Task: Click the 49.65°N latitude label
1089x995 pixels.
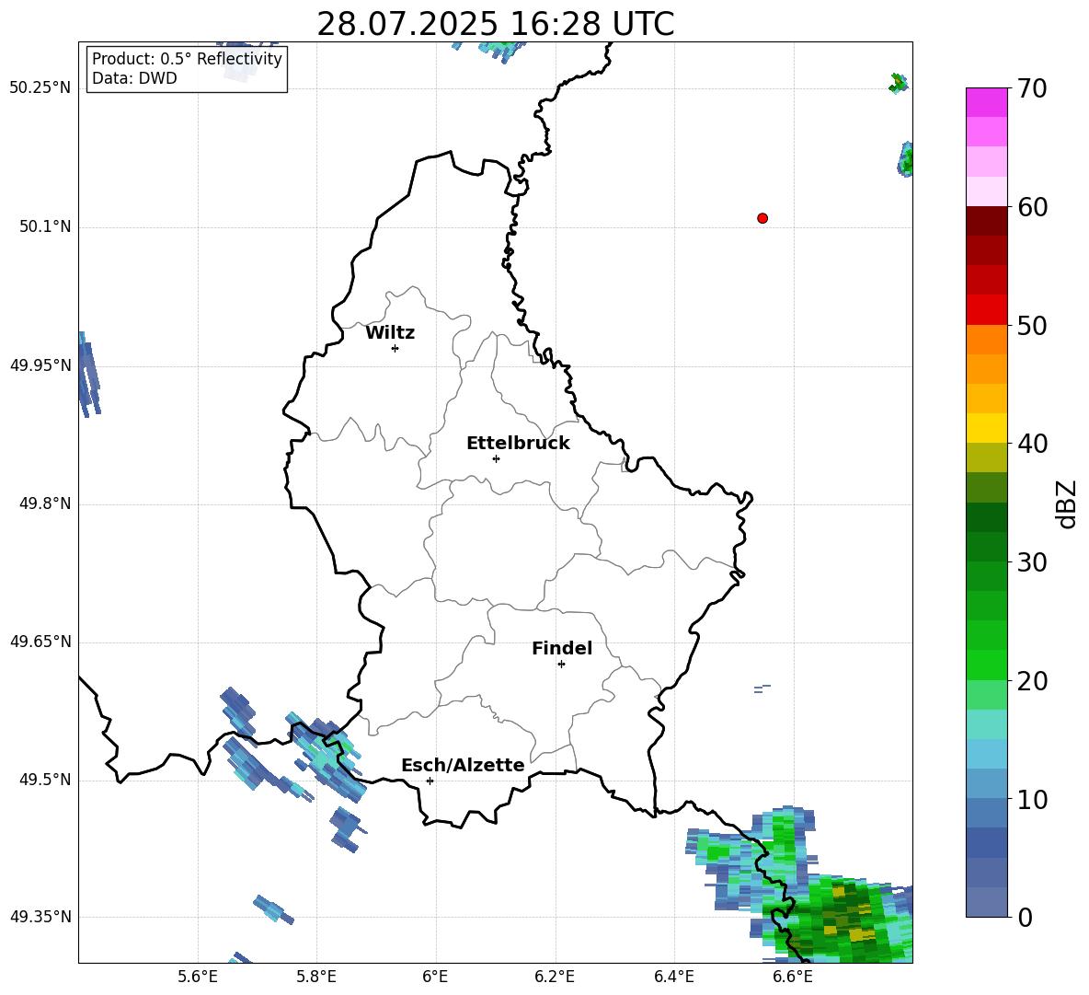Action: pyautogui.click(x=40, y=642)
